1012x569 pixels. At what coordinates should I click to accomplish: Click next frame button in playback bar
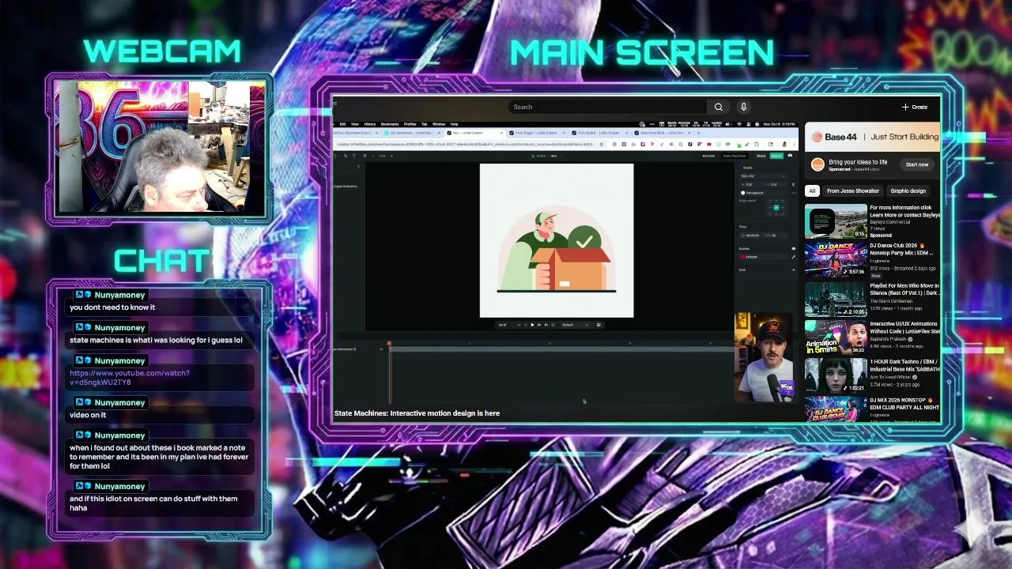pyautogui.click(x=539, y=325)
